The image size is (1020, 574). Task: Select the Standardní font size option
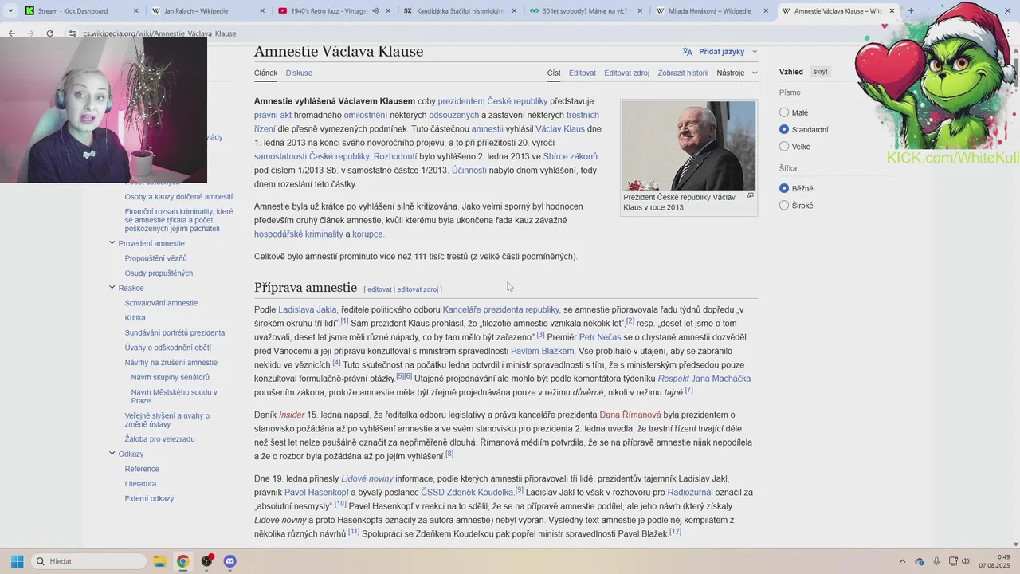[784, 129]
